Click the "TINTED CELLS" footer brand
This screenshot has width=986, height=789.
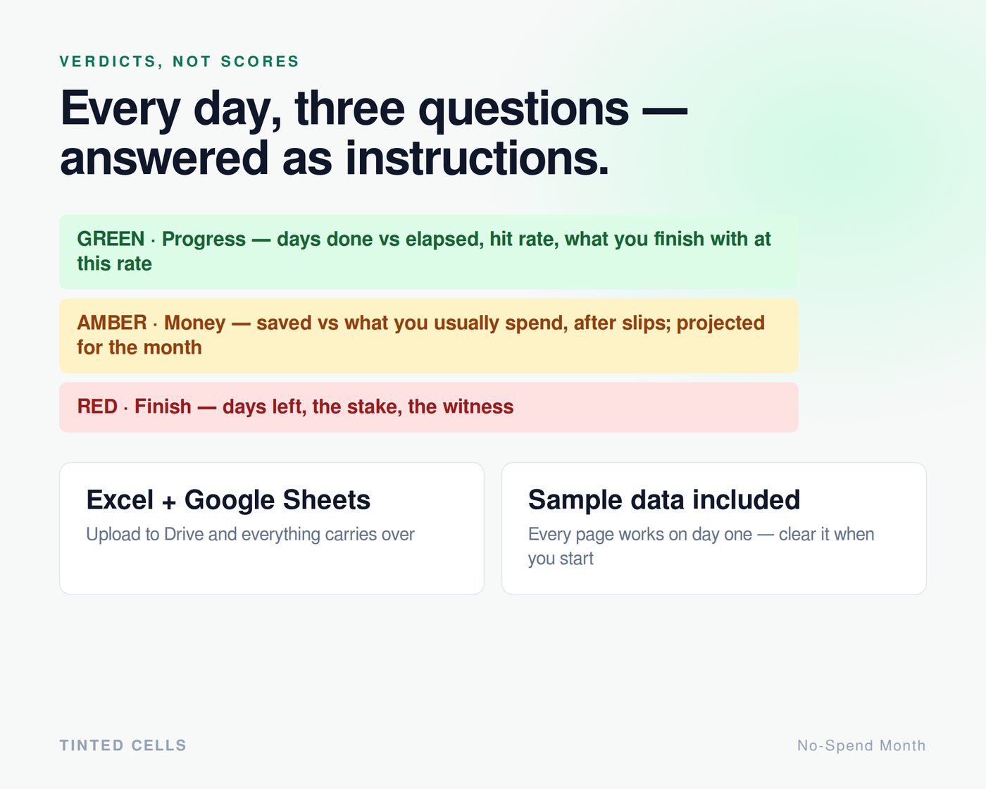(123, 745)
